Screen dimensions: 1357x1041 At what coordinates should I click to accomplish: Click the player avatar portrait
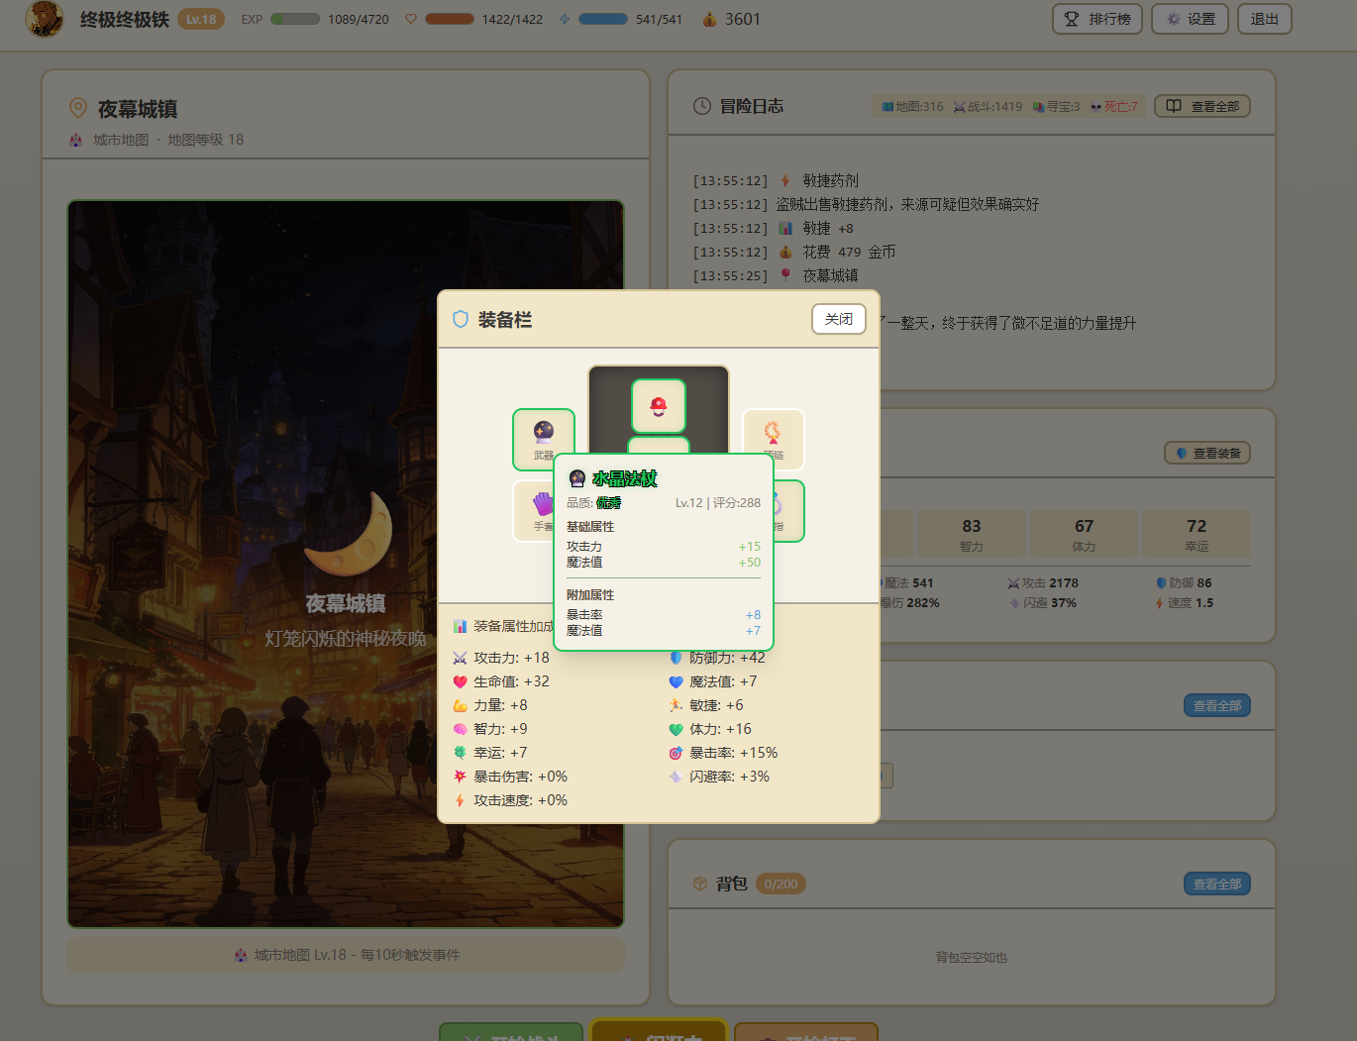(x=45, y=19)
